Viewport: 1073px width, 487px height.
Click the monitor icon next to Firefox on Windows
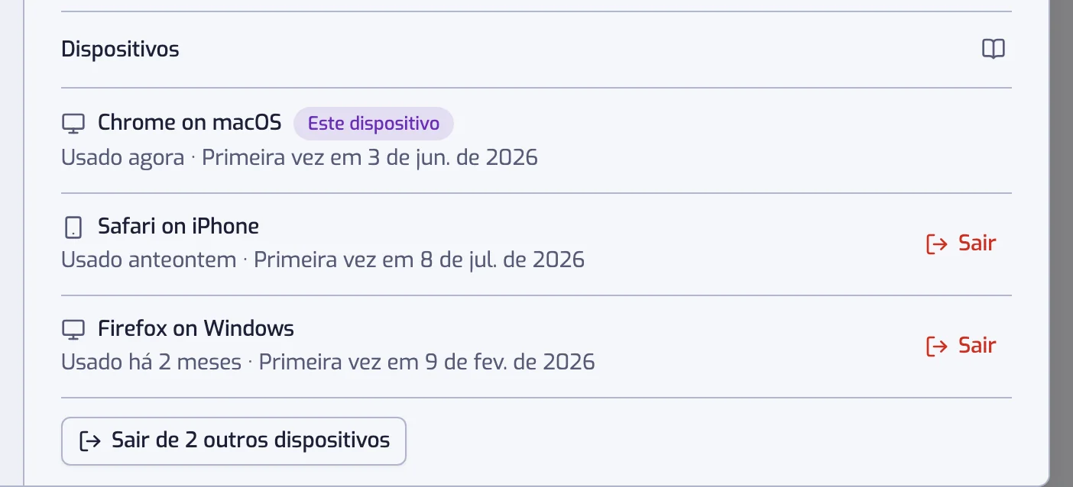[73, 330]
